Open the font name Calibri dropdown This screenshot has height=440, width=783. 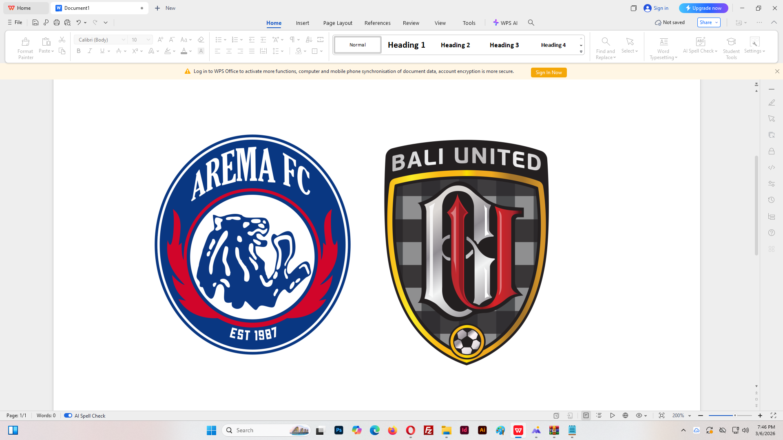coord(124,40)
